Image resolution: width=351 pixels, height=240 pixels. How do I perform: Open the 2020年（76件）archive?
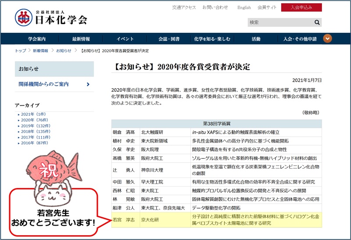point(35,120)
